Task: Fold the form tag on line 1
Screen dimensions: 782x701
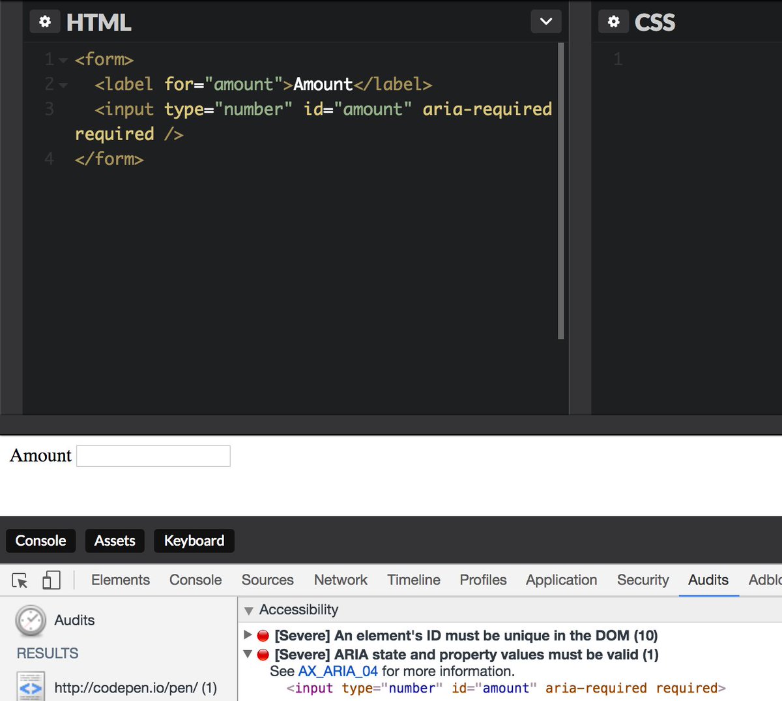Action: pyautogui.click(x=63, y=60)
